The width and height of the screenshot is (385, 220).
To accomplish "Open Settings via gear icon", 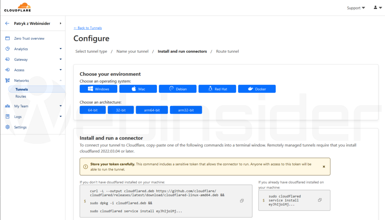I will (x=7, y=127).
